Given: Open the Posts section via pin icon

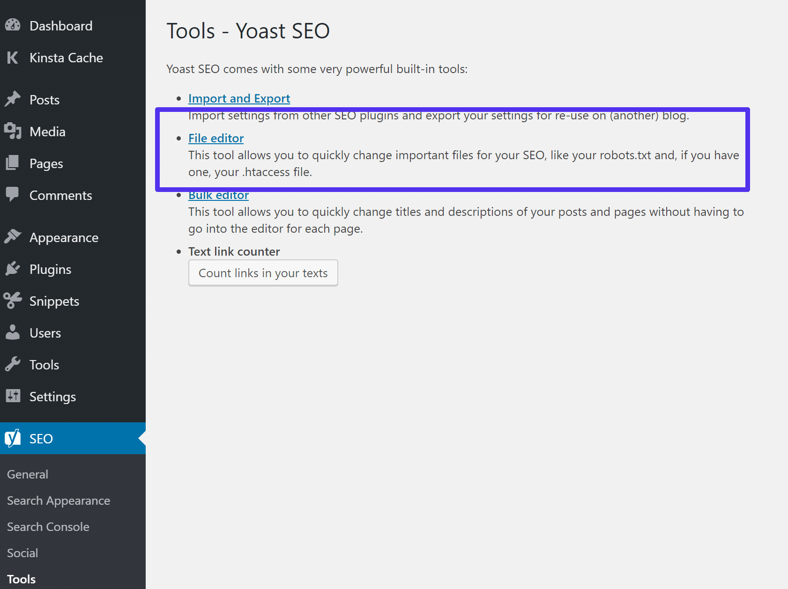Looking at the screenshot, I should (x=13, y=99).
